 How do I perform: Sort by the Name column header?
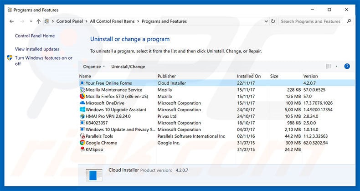(85, 76)
